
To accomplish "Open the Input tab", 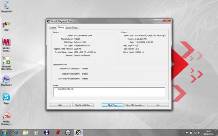I will (75, 28).
